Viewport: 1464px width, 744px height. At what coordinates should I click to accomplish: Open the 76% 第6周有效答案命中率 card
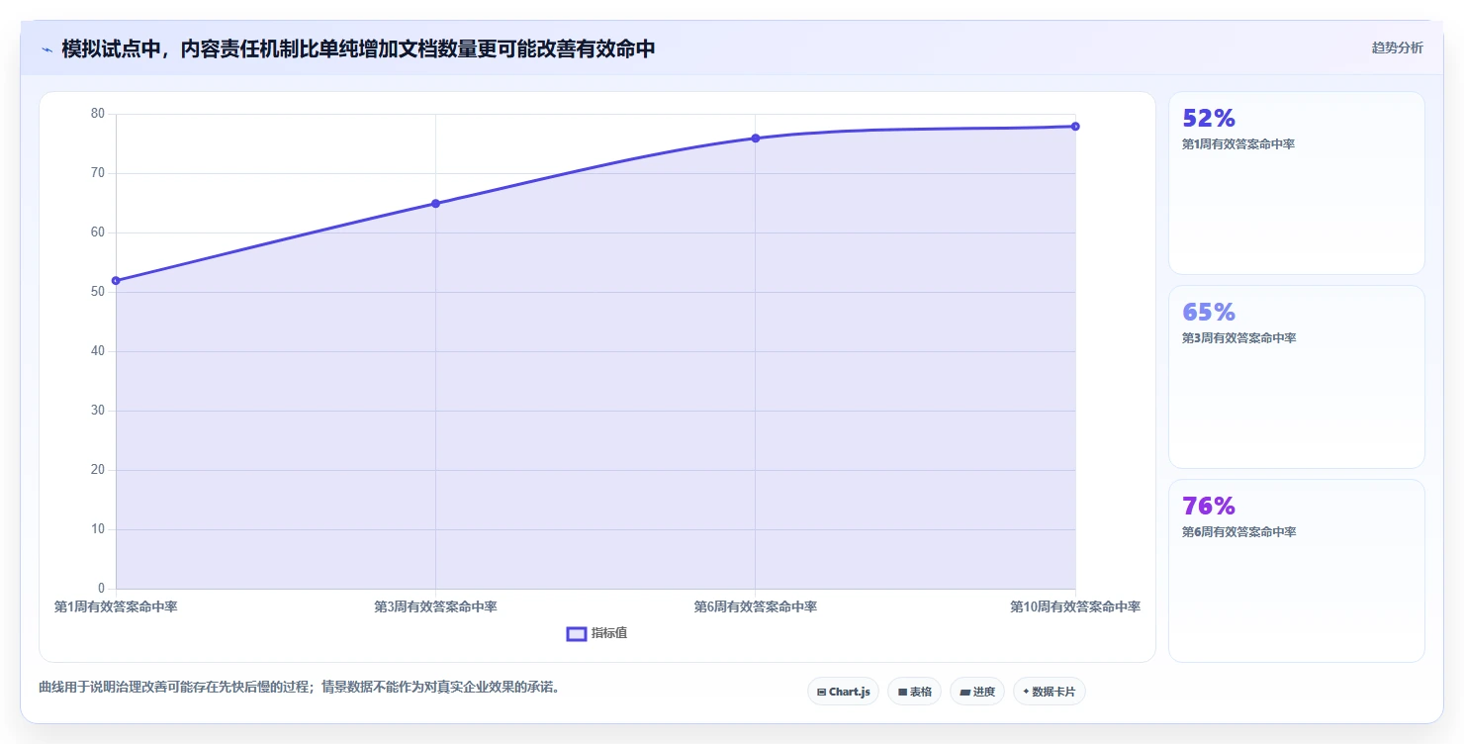[1296, 571]
